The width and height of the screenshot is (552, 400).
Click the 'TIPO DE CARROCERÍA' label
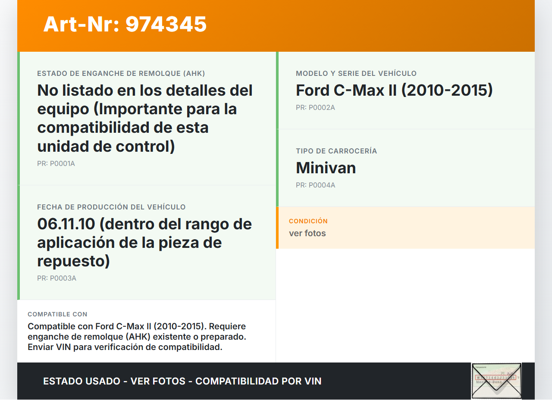click(336, 151)
